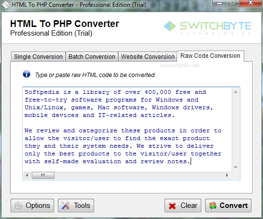Click the text 'Type or paste raw HTML code to be converted.'
The image size is (263, 219).
coord(95,75)
